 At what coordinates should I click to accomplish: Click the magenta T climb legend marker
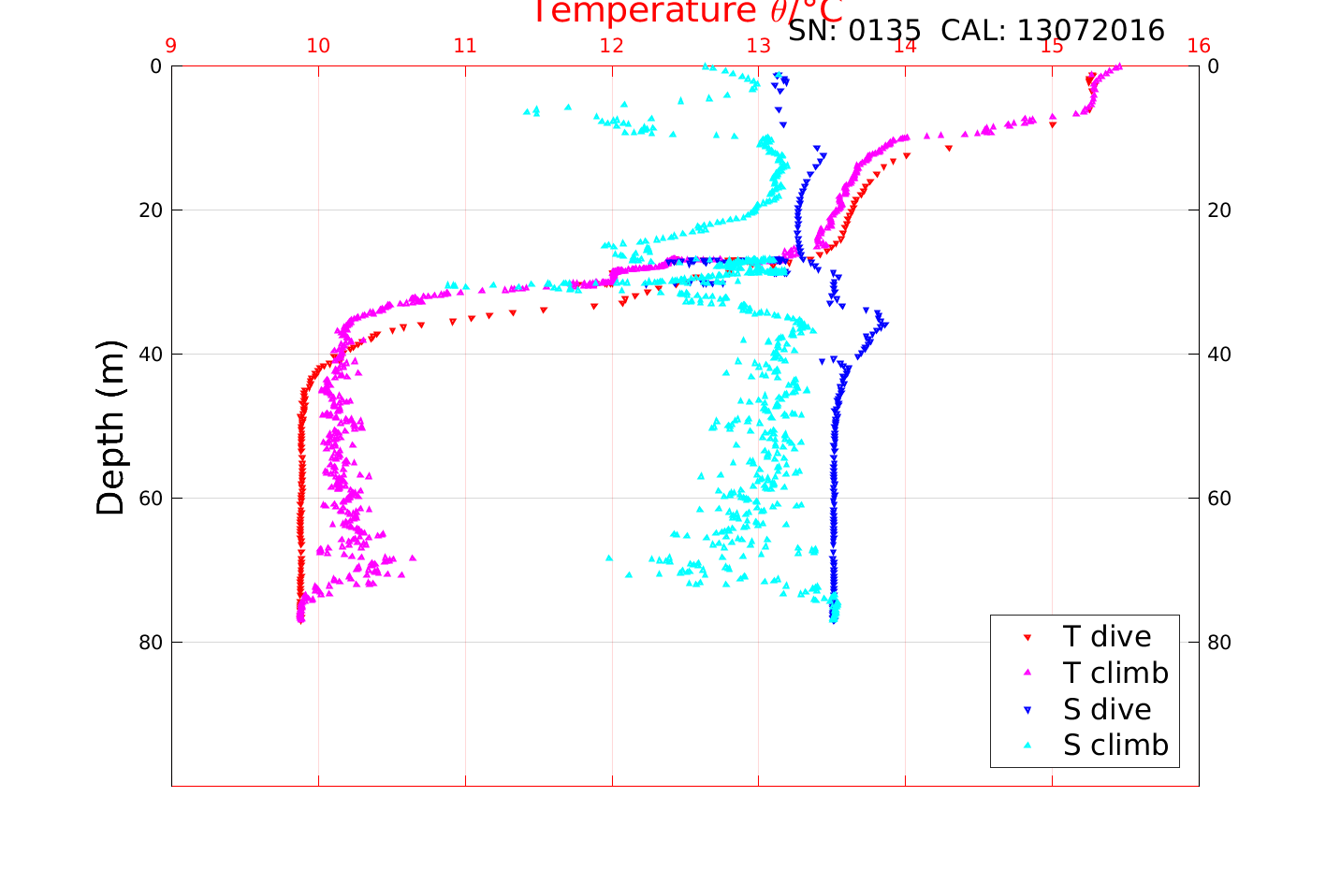coord(1027,673)
